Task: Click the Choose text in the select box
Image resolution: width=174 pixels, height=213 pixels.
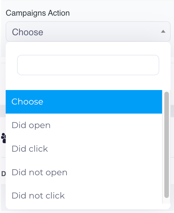Action: 28,32
